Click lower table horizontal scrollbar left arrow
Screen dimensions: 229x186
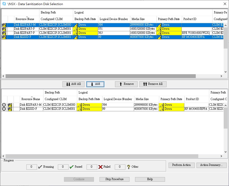(3, 156)
